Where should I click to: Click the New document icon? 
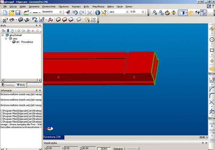click(5, 13)
